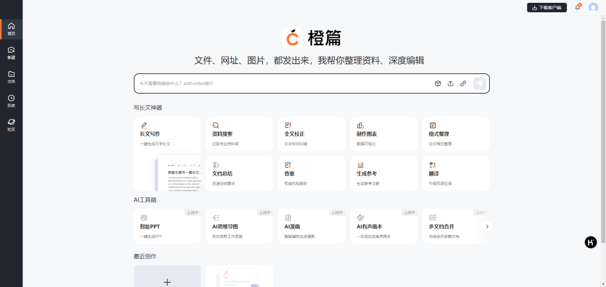This screenshot has width=606, height=287.
Task: Open the 格式整理 card title
Action: [439, 134]
